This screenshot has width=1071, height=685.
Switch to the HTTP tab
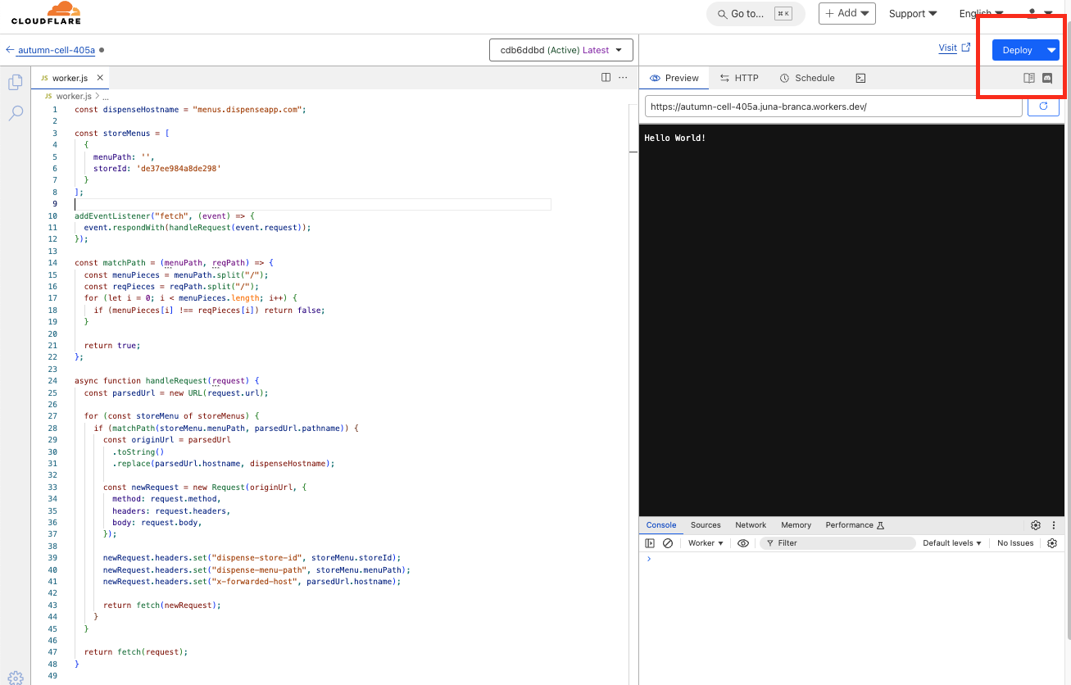[739, 78]
